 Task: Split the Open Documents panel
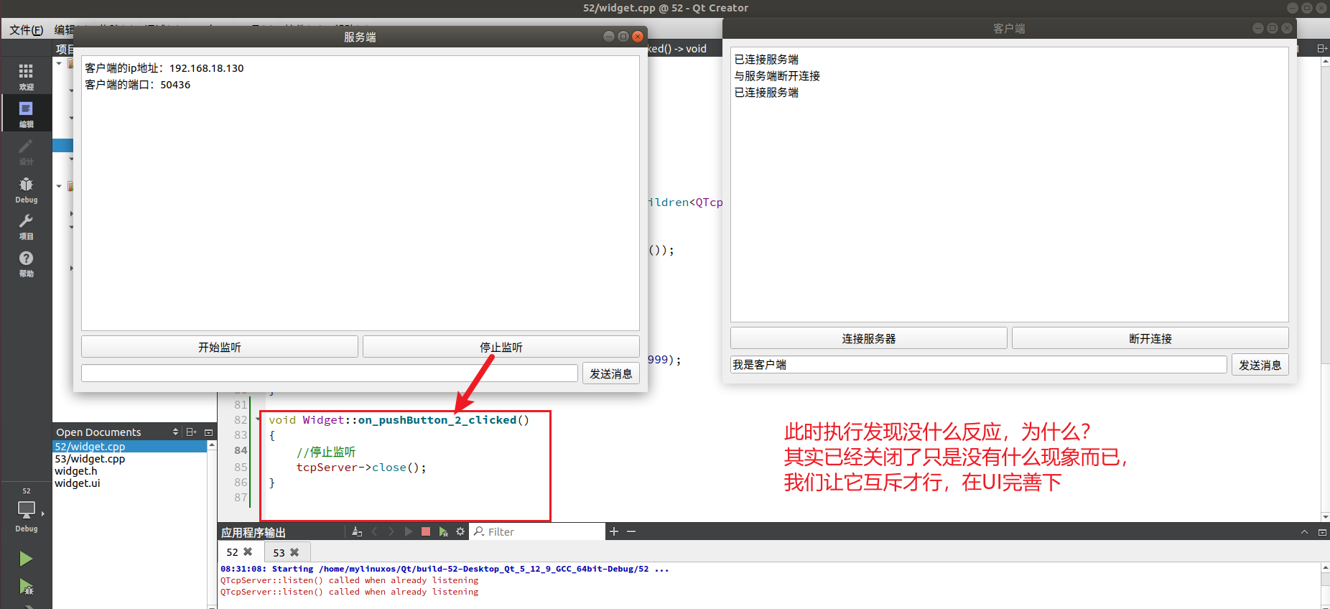[191, 432]
